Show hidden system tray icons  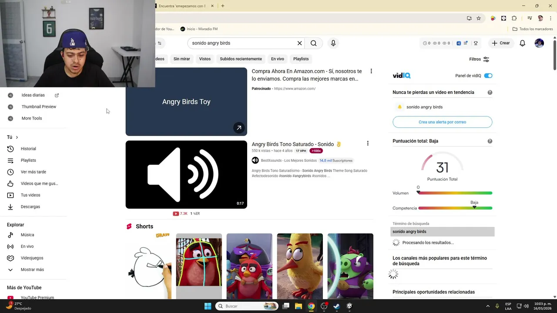488,306
